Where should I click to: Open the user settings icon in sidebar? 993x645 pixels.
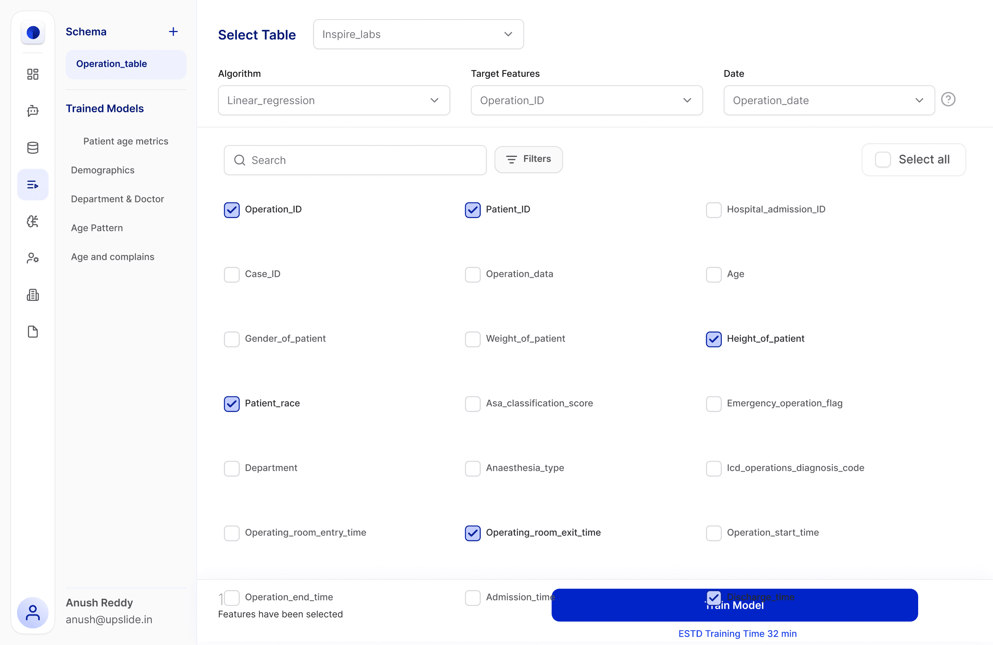point(32,258)
